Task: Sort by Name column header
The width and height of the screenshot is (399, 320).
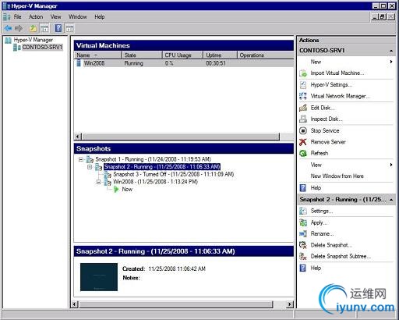Action: pyautogui.click(x=97, y=55)
